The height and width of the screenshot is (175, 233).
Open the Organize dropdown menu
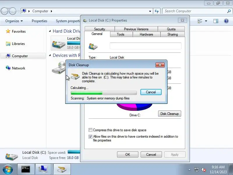(14, 21)
